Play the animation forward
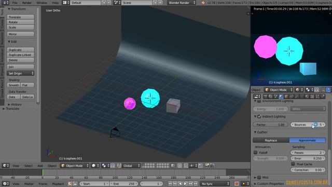The image size is (332, 187). [186, 183]
